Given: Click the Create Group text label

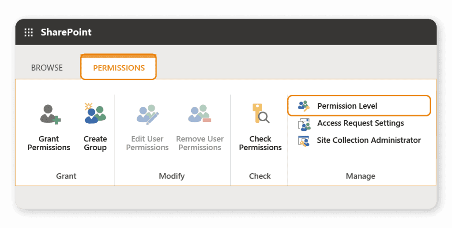Looking at the screenshot, I should tap(95, 143).
